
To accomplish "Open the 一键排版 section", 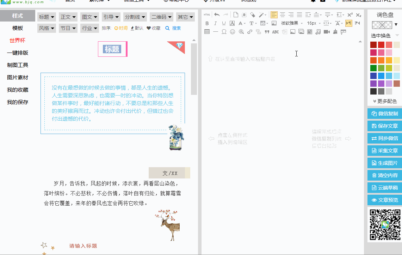I will (x=17, y=53).
